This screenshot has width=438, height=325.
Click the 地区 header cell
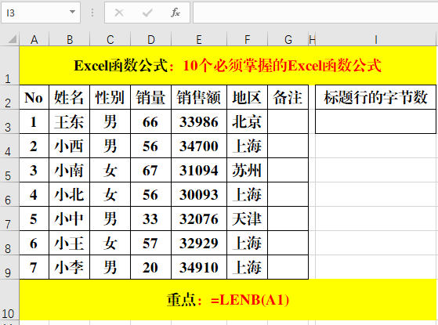pyautogui.click(x=248, y=97)
